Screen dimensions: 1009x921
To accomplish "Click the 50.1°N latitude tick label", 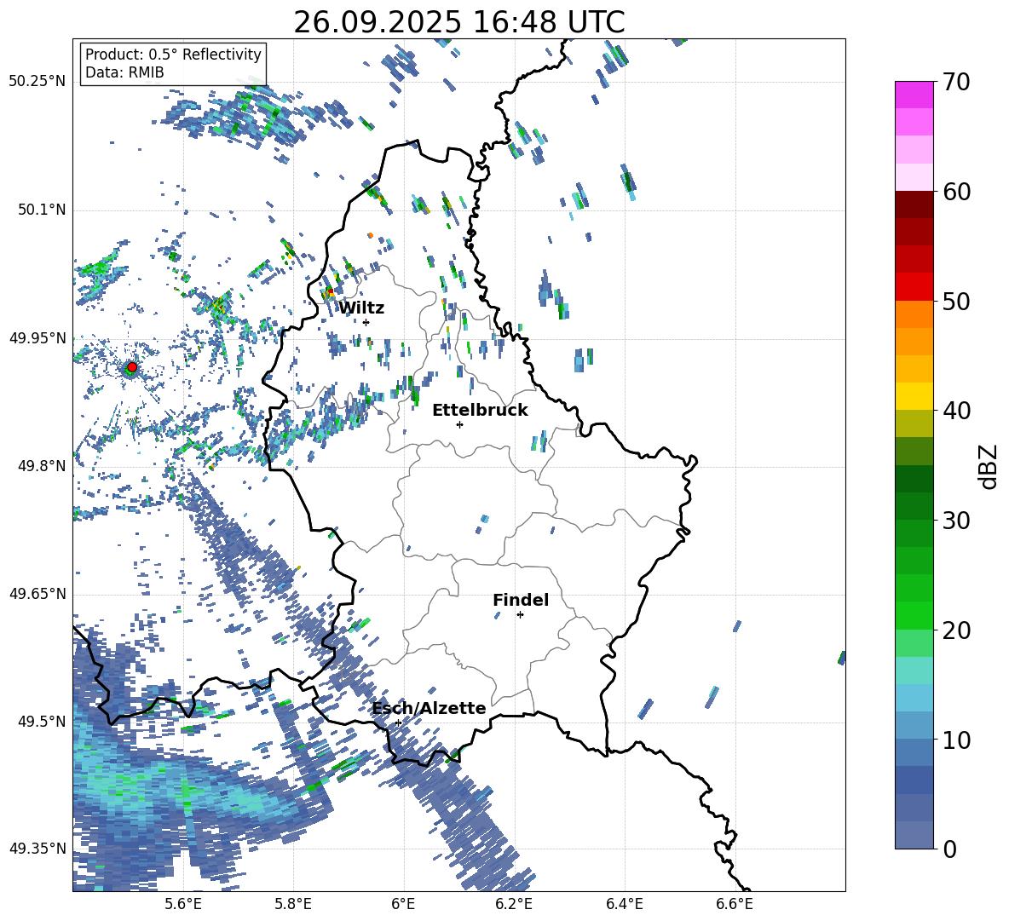I will point(41,210).
